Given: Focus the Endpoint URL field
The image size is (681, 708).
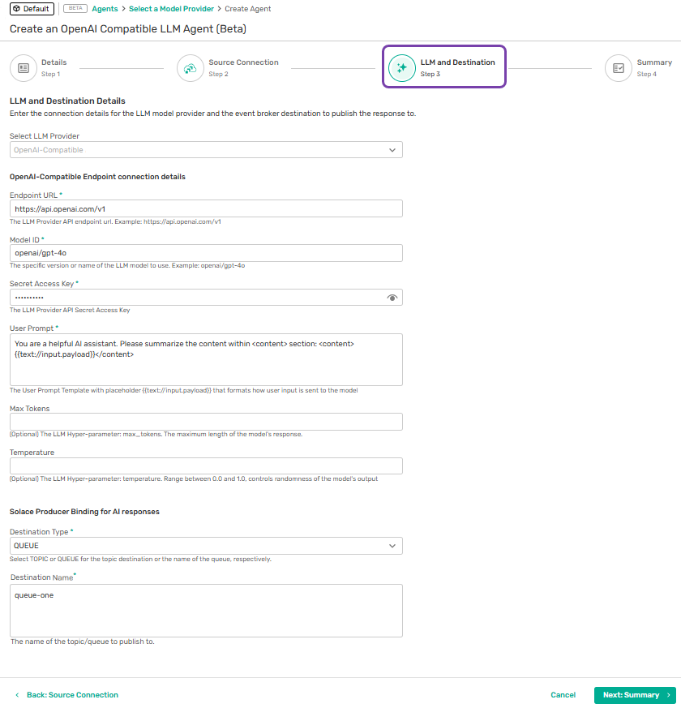Looking at the screenshot, I should [x=206, y=209].
